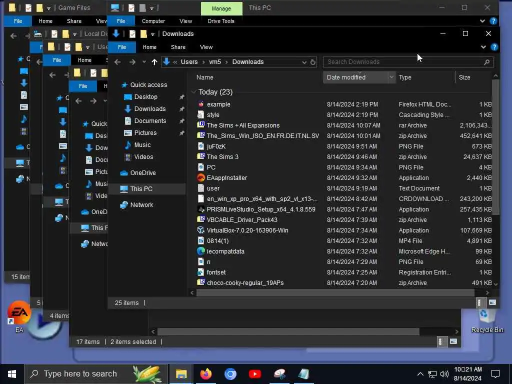The image size is (512, 384).
Task: Click Manage tab in This PC window
Action: [221, 8]
